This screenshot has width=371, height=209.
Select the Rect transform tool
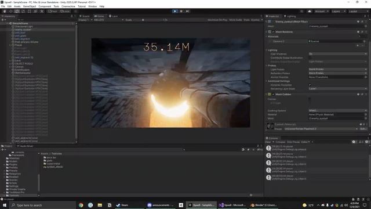30,11
